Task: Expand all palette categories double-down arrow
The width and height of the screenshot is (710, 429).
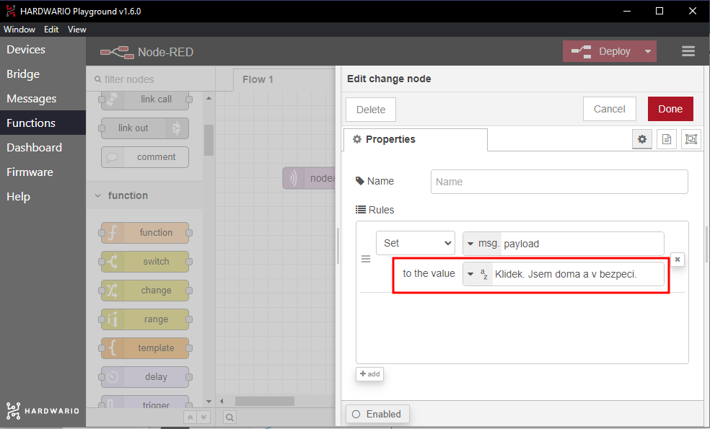Action: pos(203,417)
